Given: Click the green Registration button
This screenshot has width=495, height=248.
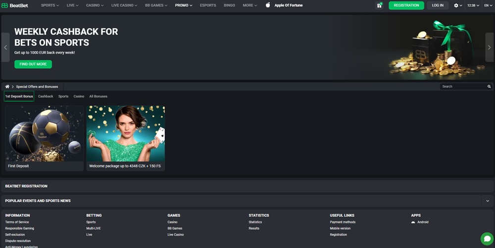Looking at the screenshot, I should (406, 5).
